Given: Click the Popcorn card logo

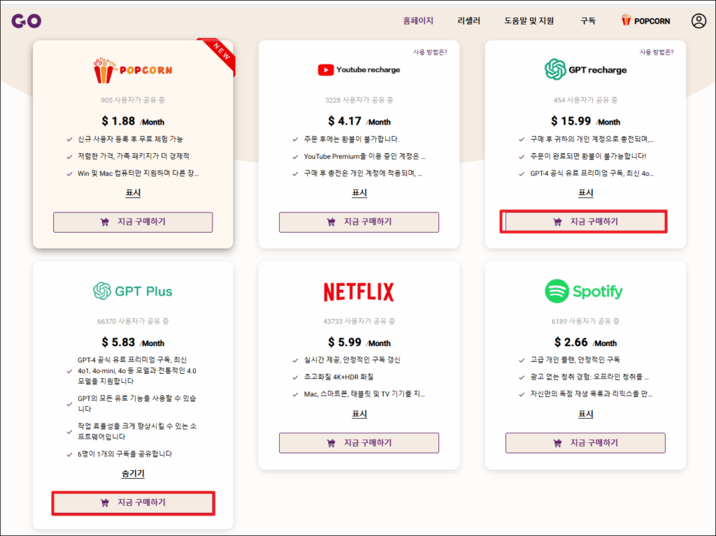Looking at the screenshot, I should pyautogui.click(x=133, y=70).
